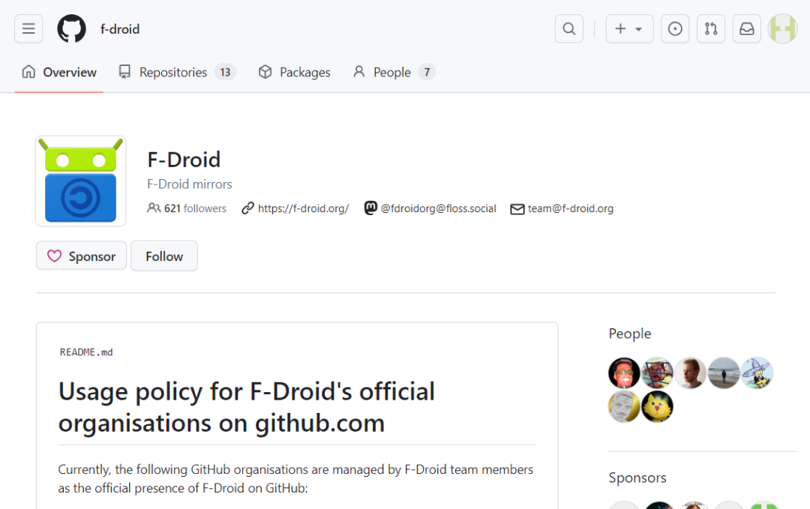Viewport: 810px width, 509px height.
Task: Click the F-Droid organization title
Action: 184,160
